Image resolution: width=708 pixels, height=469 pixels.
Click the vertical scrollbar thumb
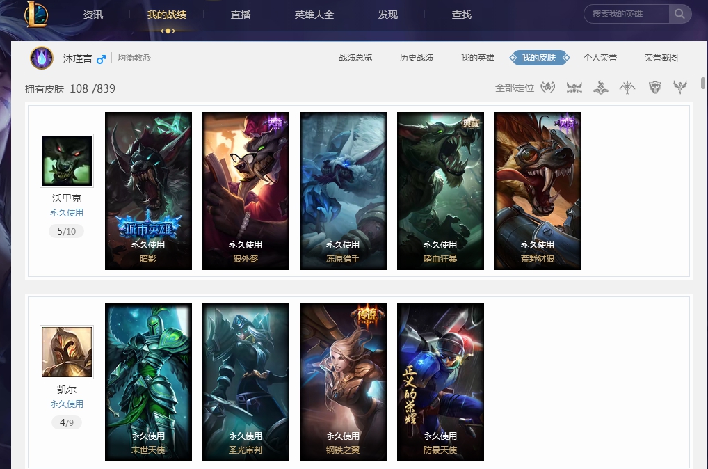point(702,84)
